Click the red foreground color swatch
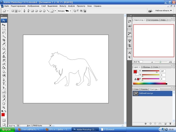Image resolution: width=176 pixels, height=132 pixels. (x=3, y=115)
